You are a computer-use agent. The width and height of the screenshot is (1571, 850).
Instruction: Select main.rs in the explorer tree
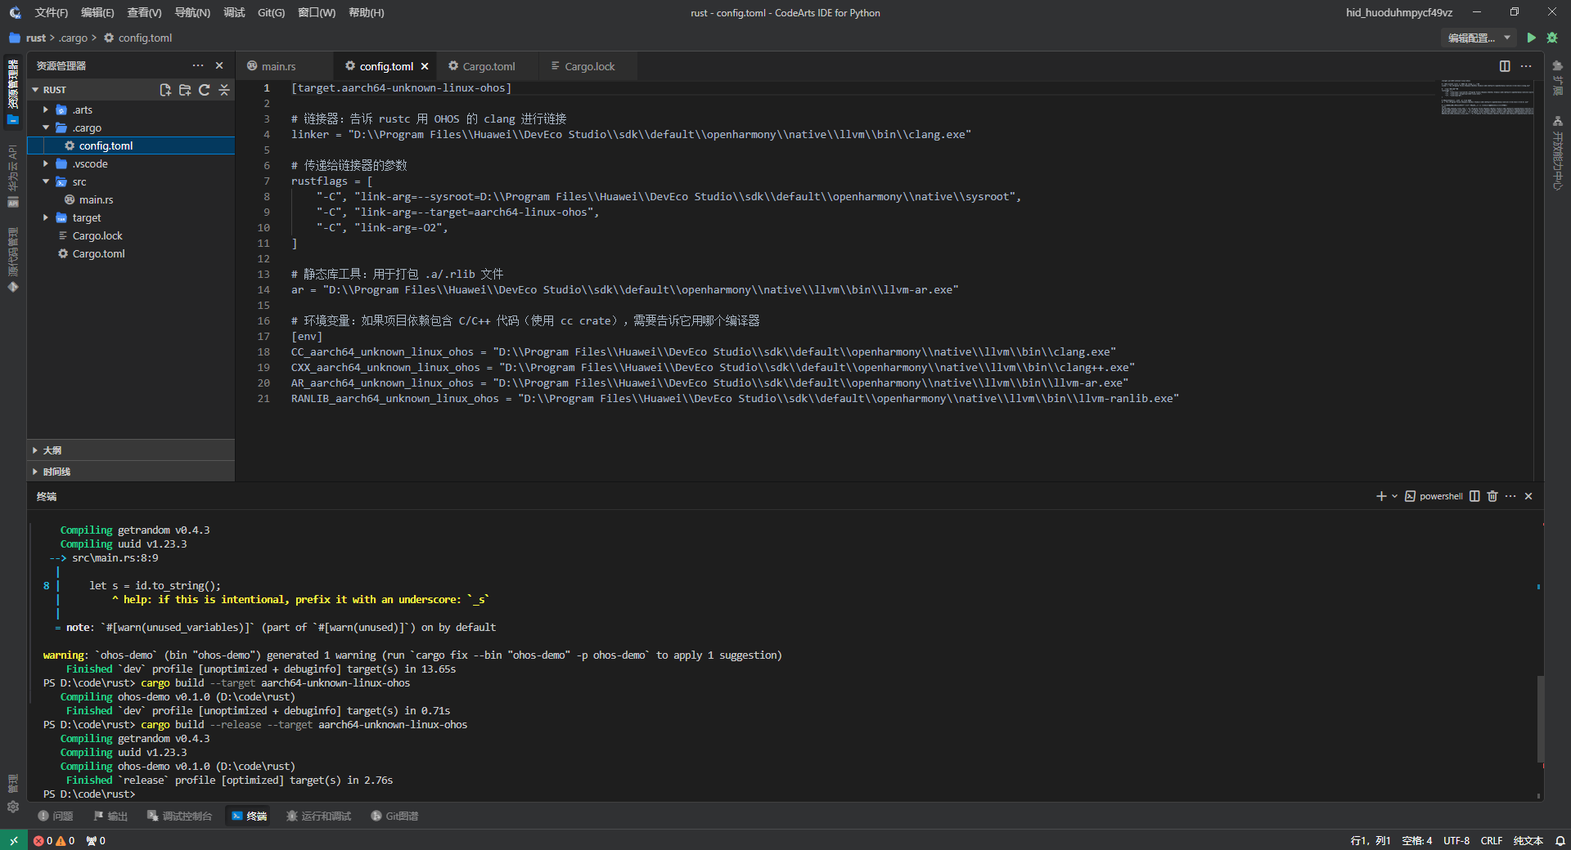[96, 199]
